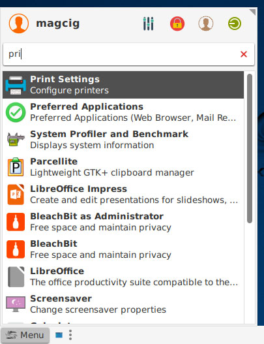
Task: Click Preferred Applications green checkmark icon
Action: click(x=16, y=112)
